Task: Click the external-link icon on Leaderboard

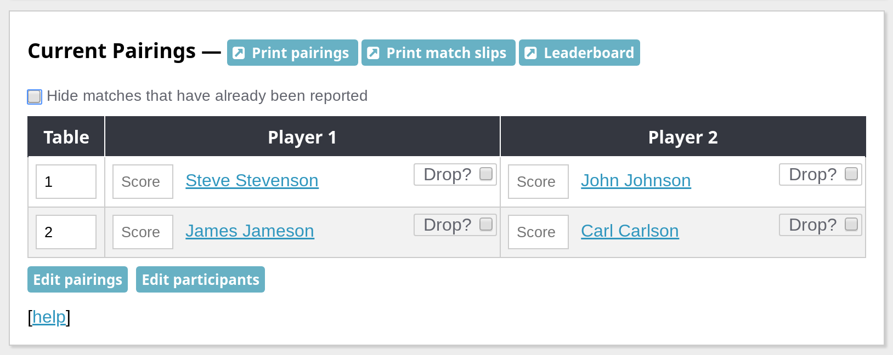Action: (530, 53)
